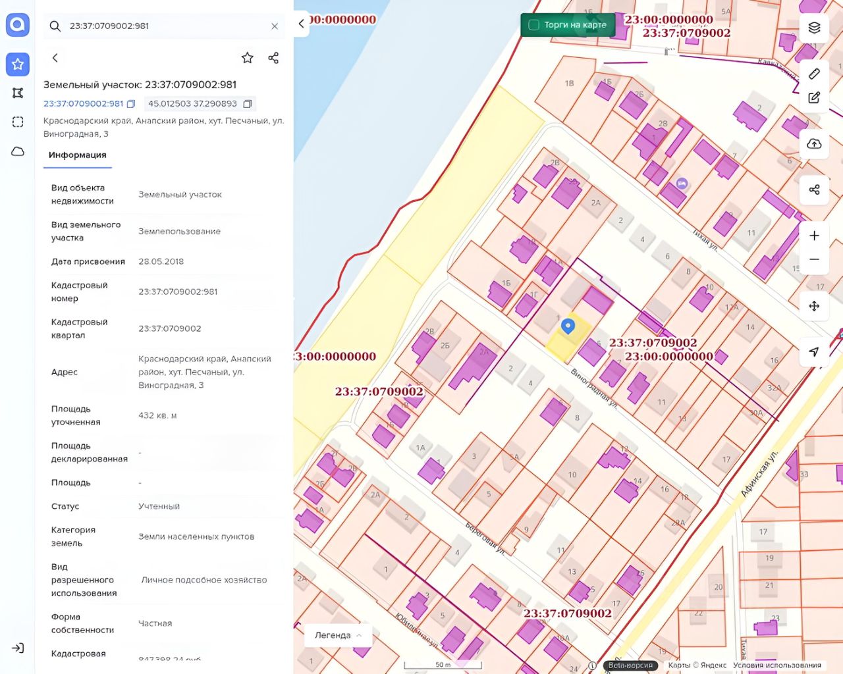
Task: Share this parcel from info panel
Action: point(273,58)
